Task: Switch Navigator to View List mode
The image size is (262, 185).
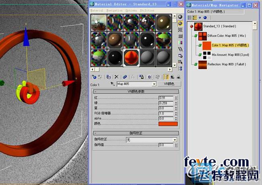Action: point(189,18)
